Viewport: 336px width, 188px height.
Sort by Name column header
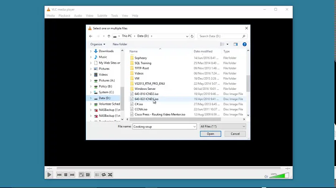click(x=133, y=51)
